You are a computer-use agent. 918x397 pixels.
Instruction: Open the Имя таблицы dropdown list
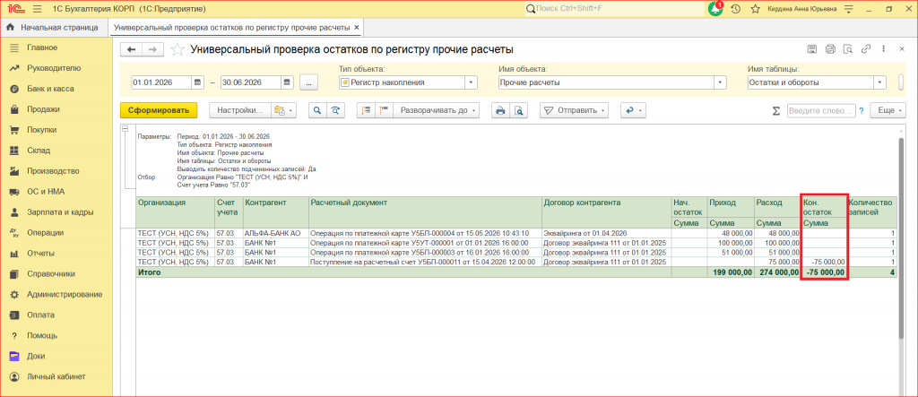(880, 82)
